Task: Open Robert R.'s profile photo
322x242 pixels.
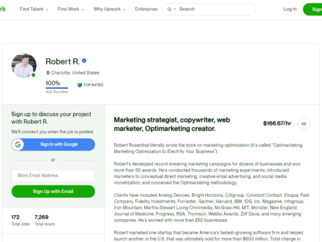Action: [x=24, y=65]
